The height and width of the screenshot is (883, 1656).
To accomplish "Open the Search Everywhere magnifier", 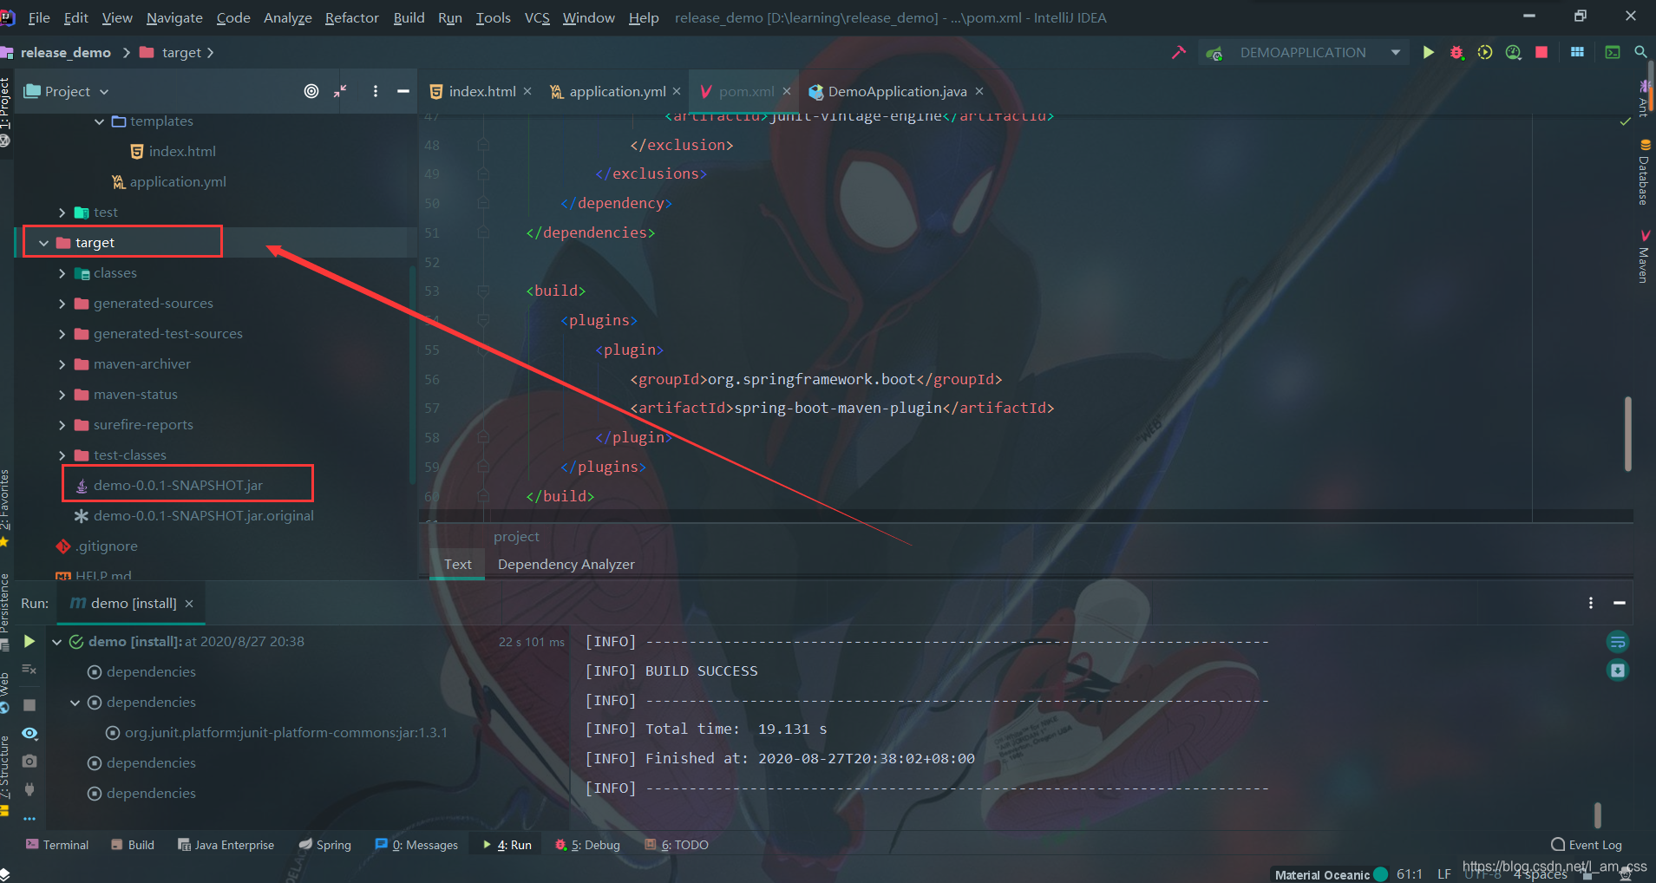I will [x=1640, y=52].
